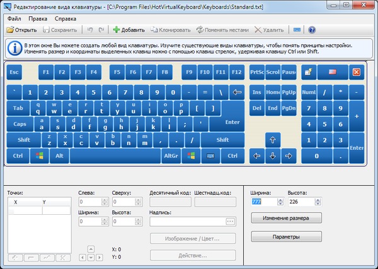Select the US flag language key
This screenshot has height=269, width=378.
pyautogui.click(x=332, y=72)
